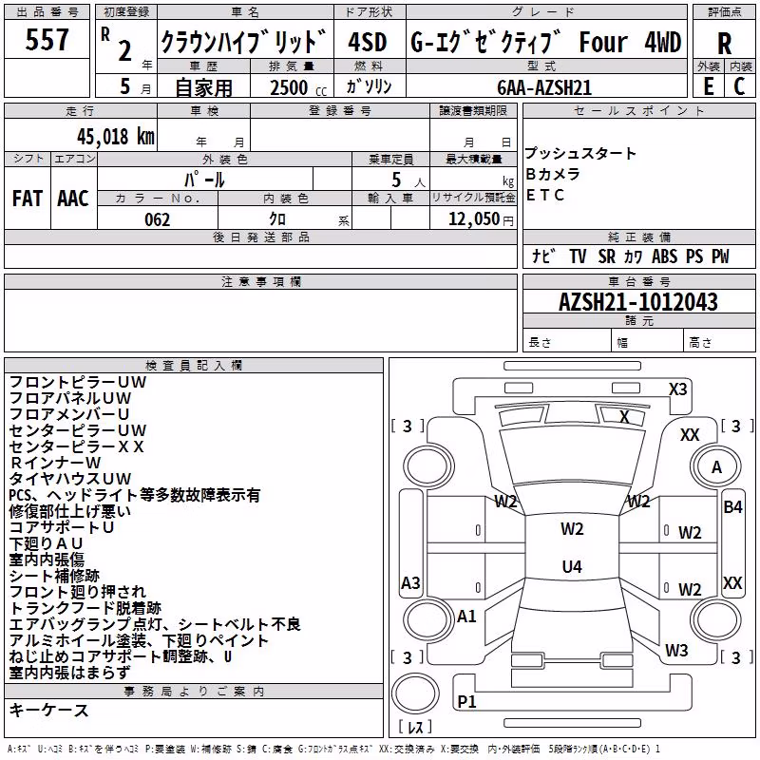Image resolution: width=760 pixels, height=760 pixels.
Task: Click the セールスポイント header
Action: (638, 110)
